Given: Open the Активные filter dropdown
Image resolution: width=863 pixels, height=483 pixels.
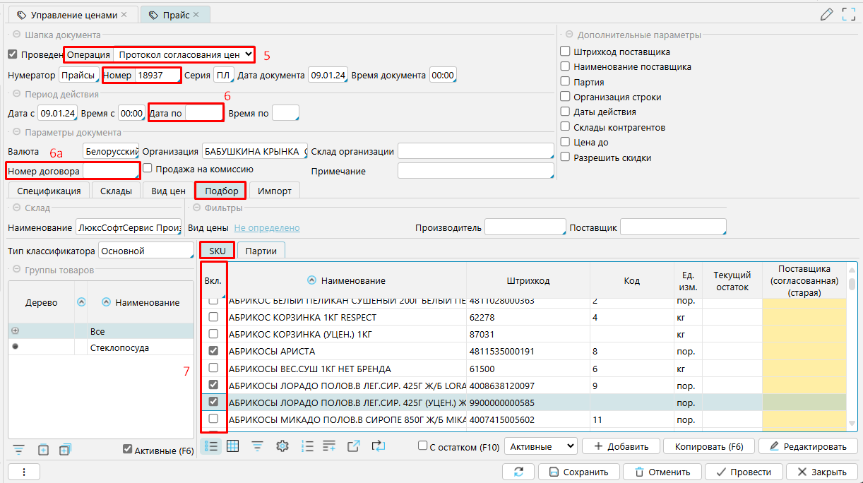Looking at the screenshot, I should tap(541, 446).
